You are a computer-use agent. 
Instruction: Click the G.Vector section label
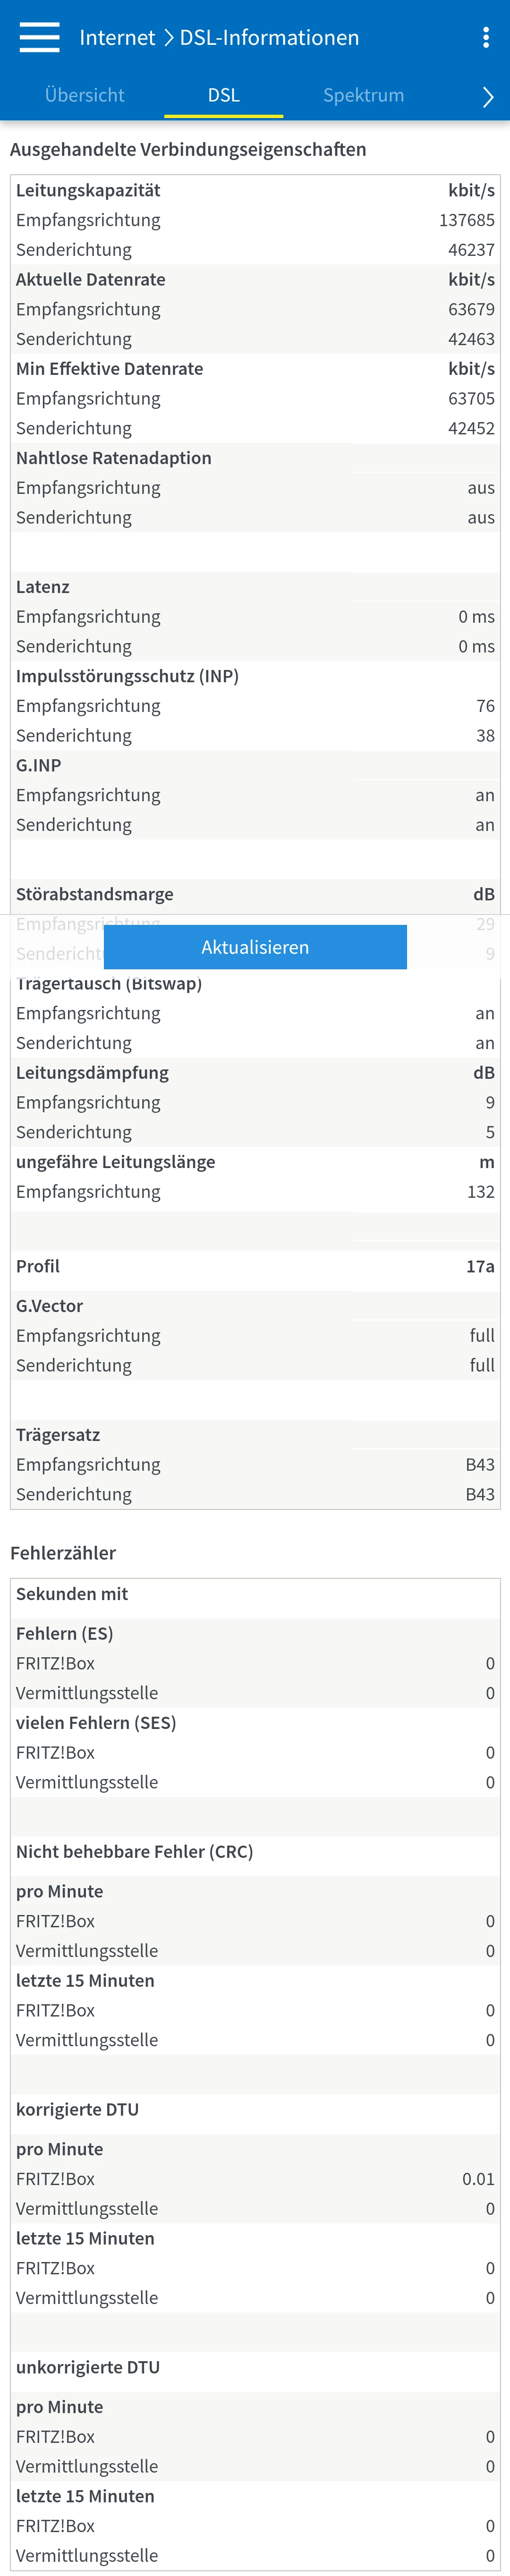[x=49, y=1306]
